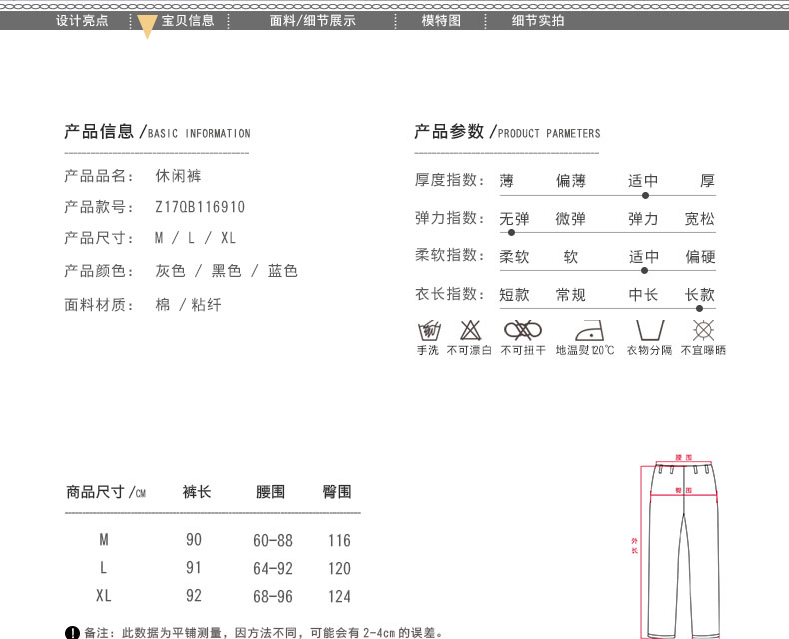Click the avoid-sun-exposure (不宜曝晒) icon
The image size is (789, 639).
coord(703,330)
